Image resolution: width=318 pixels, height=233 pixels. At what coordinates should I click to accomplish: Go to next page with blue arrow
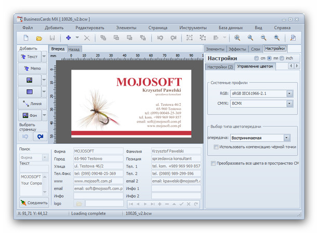(40, 136)
